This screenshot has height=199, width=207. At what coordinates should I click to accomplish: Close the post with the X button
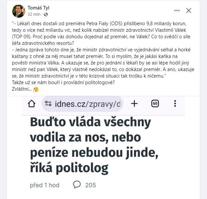click(x=189, y=10)
